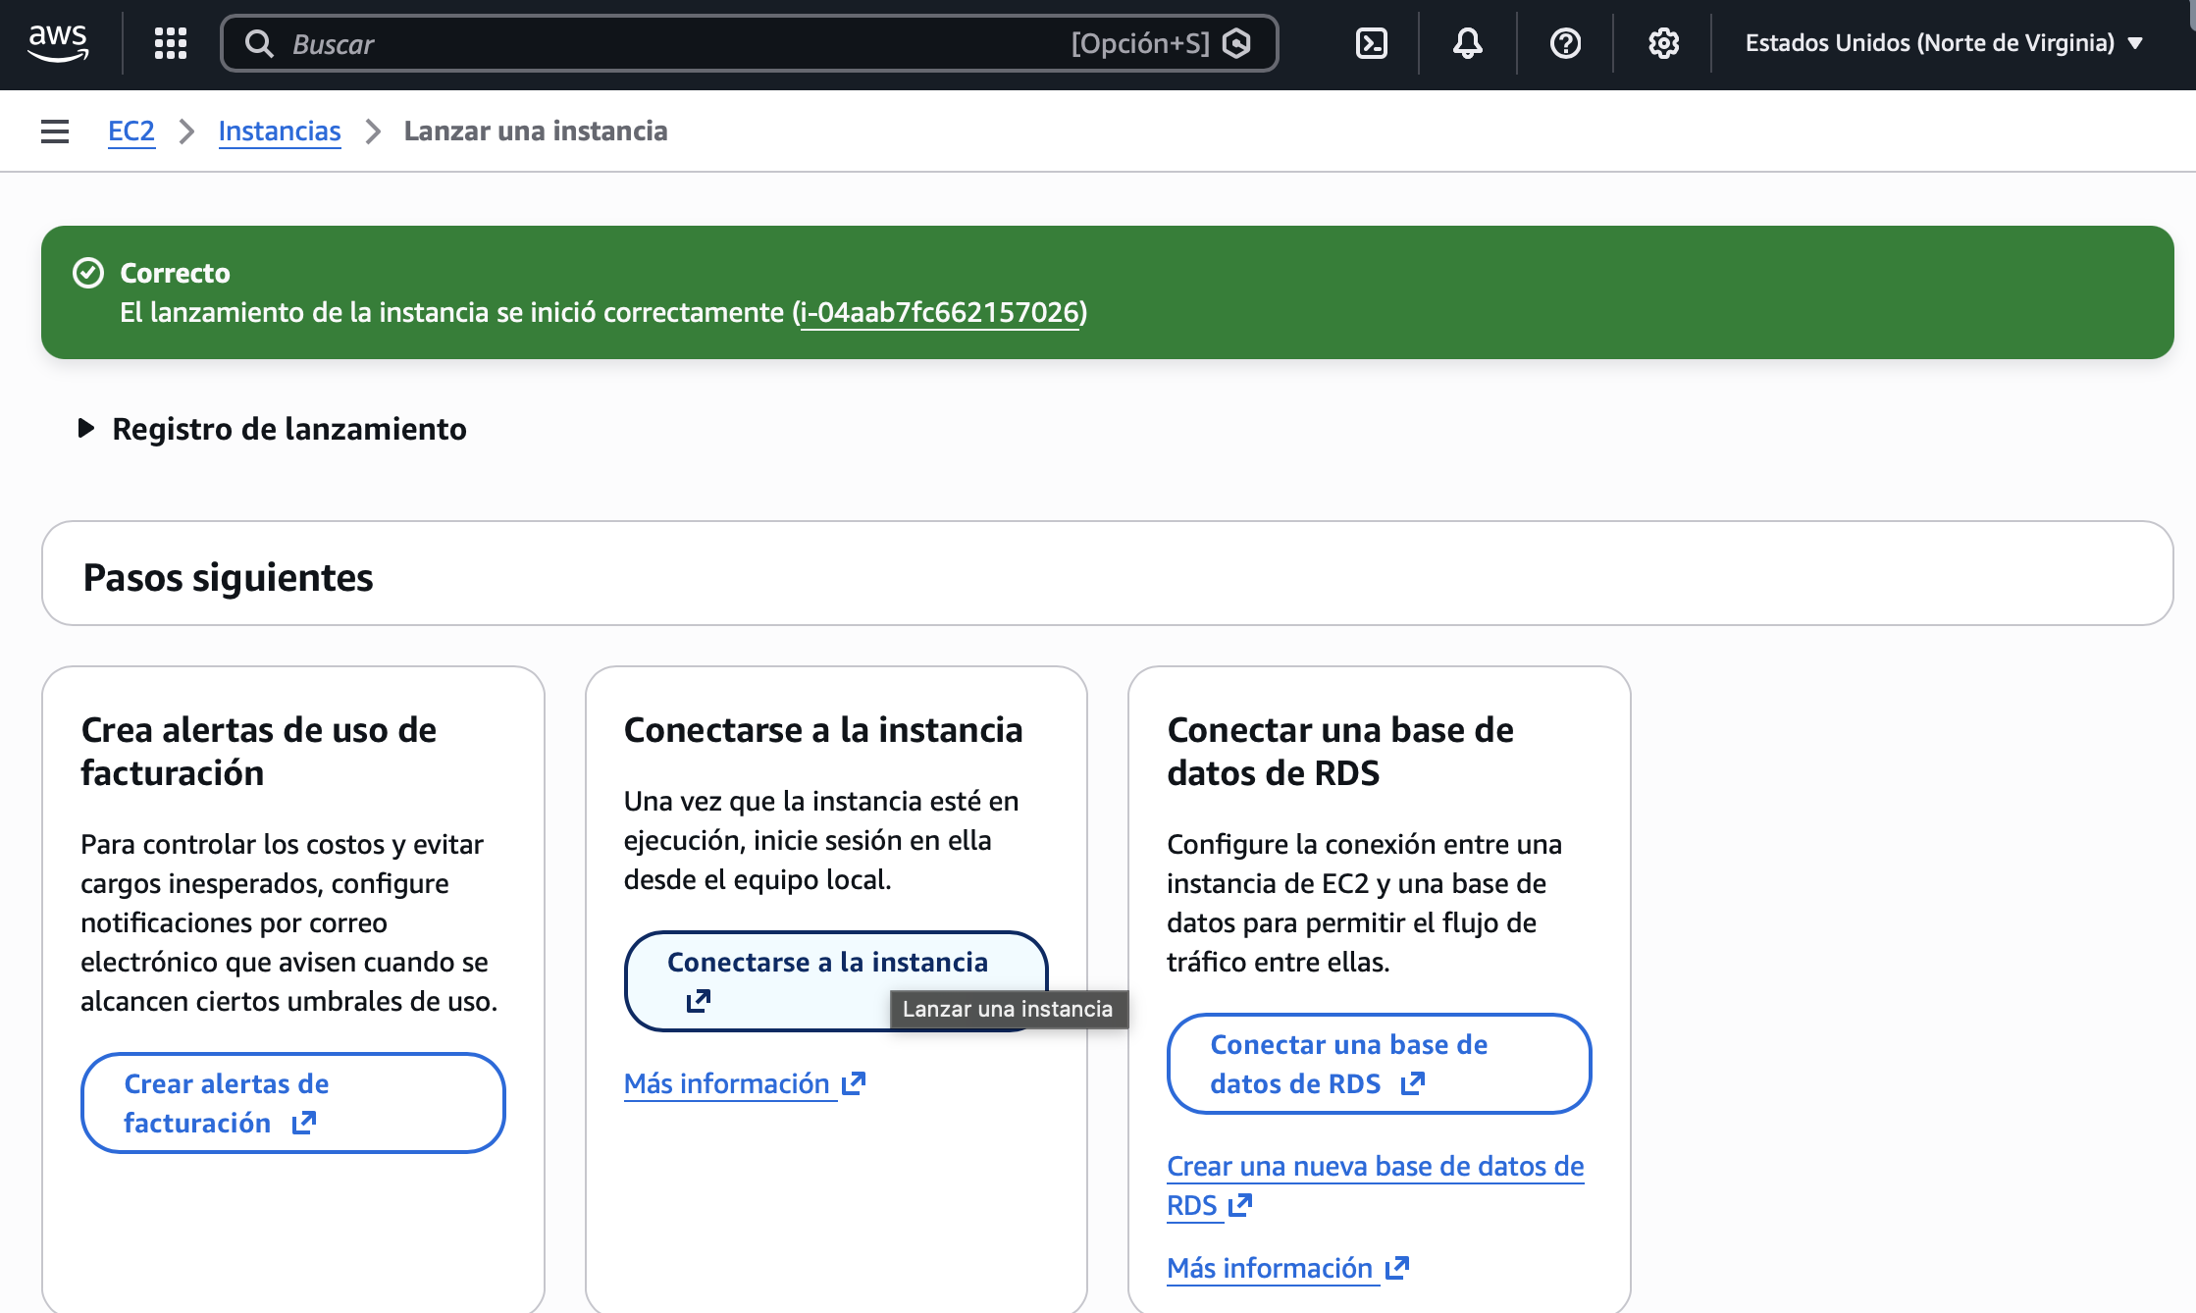The height and width of the screenshot is (1313, 2196).
Task: Open Crear una nueva base de datos de RDS link
Action: click(x=1374, y=1167)
